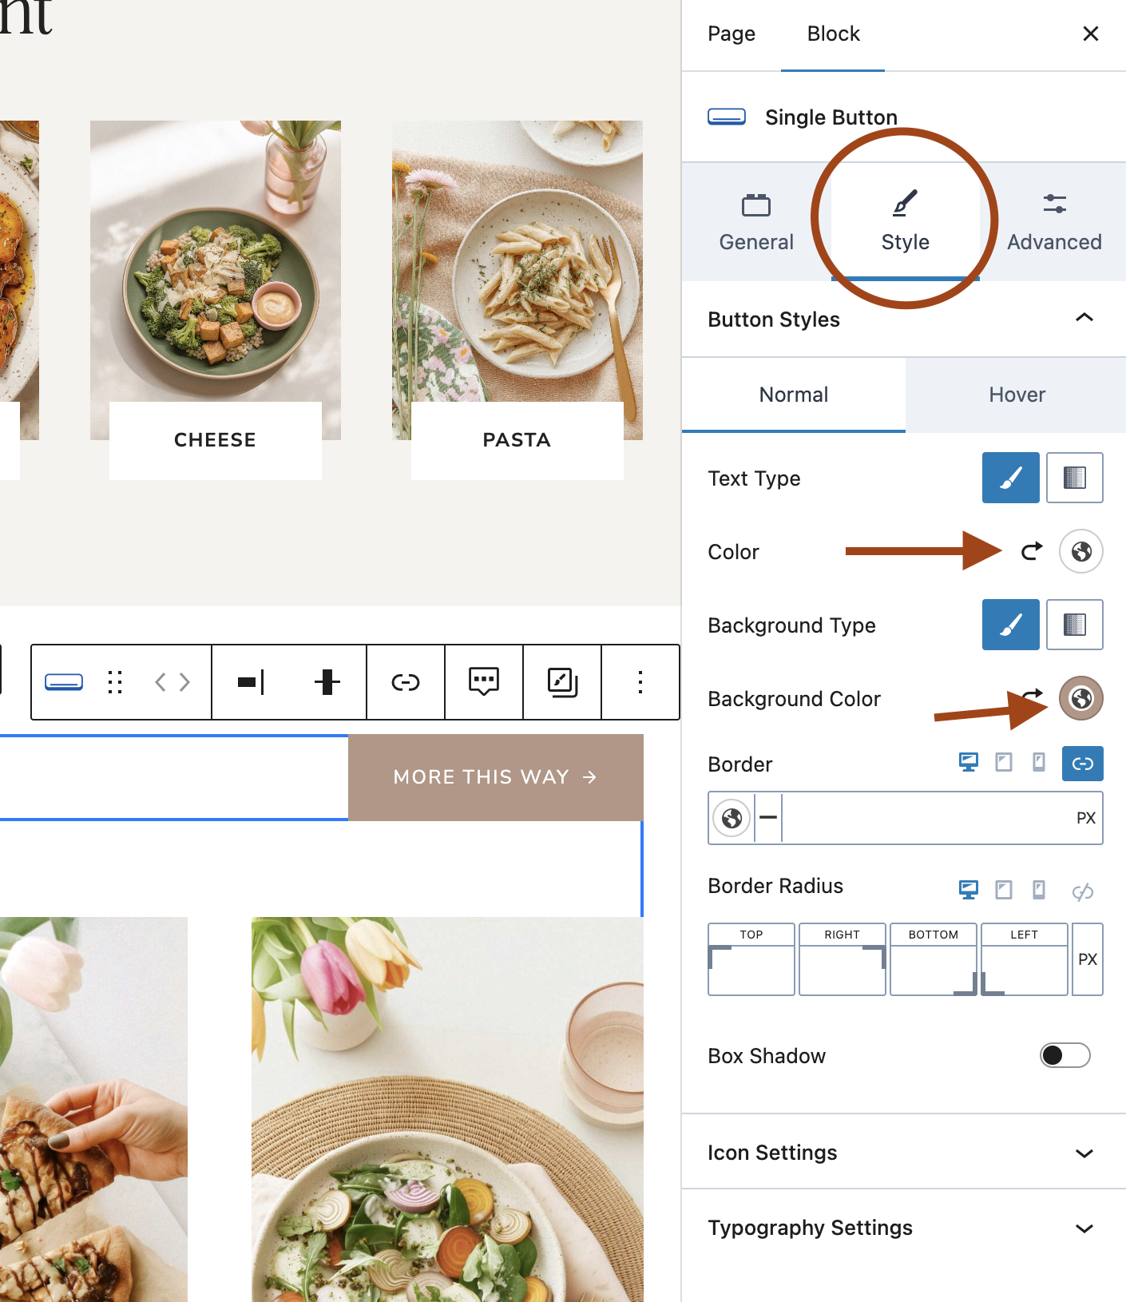Move the block left with arrow
The height and width of the screenshot is (1302, 1126).
(161, 682)
